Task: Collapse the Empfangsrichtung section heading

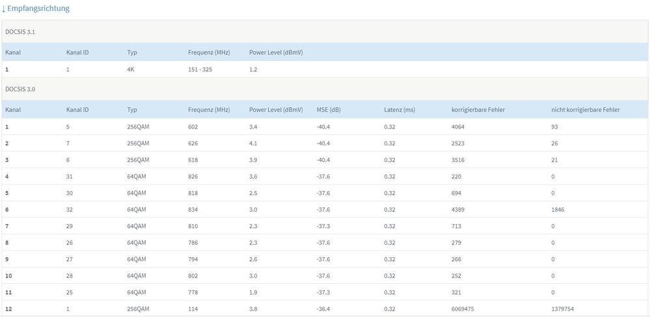Action: click(36, 8)
